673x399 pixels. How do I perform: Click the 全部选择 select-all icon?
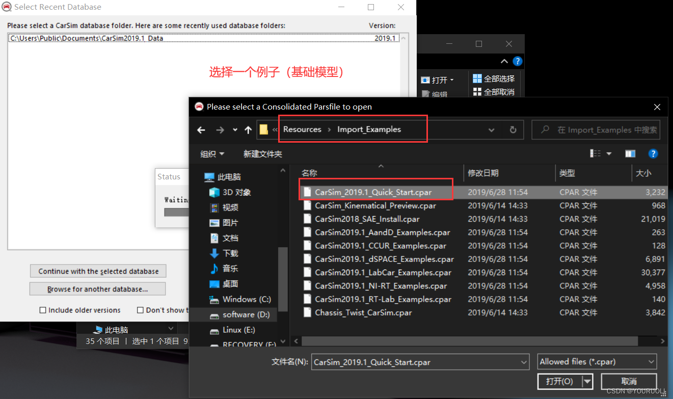point(478,79)
